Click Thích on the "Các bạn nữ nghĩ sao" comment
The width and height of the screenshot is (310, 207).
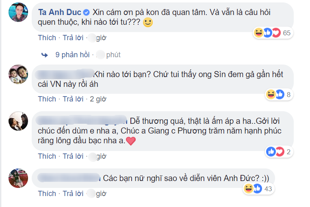click(47, 194)
